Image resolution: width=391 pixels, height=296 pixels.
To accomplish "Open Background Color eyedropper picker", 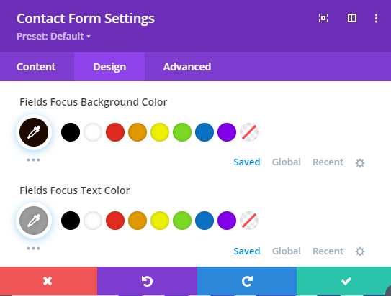I will (x=34, y=132).
